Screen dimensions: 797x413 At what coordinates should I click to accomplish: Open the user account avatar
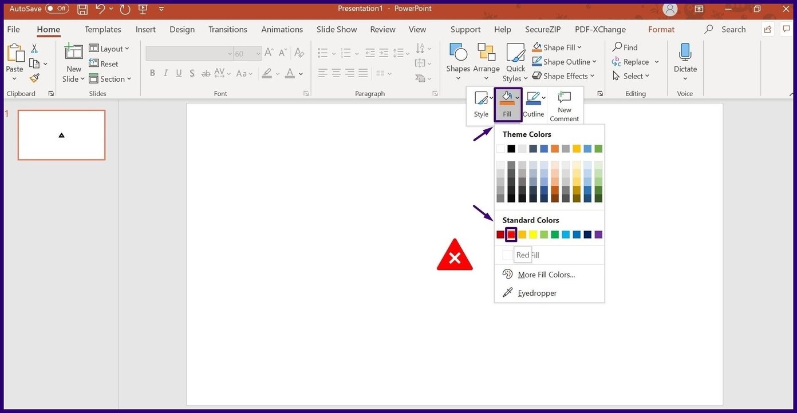pos(670,9)
